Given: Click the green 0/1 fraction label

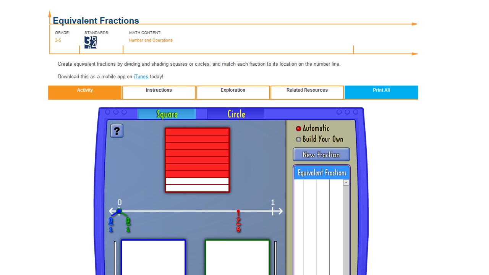Looking at the screenshot, I should pos(128,225).
